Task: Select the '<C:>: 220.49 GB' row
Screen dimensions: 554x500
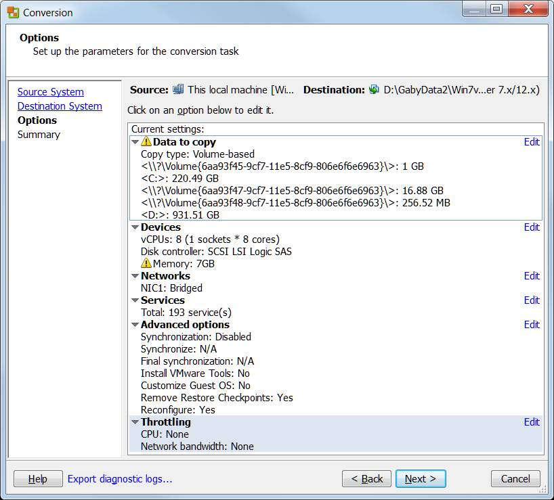Action: tap(180, 179)
